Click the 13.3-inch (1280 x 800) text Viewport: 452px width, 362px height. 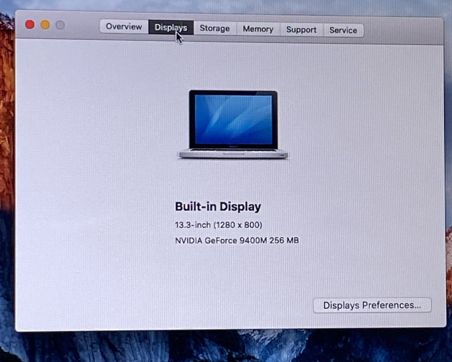coord(218,225)
